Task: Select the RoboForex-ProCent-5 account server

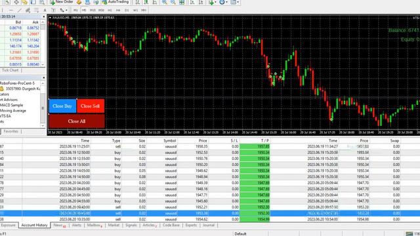Action: [17, 83]
